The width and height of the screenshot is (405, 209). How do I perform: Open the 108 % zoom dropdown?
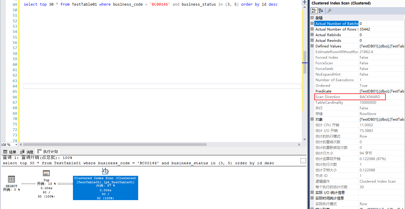click(16, 145)
